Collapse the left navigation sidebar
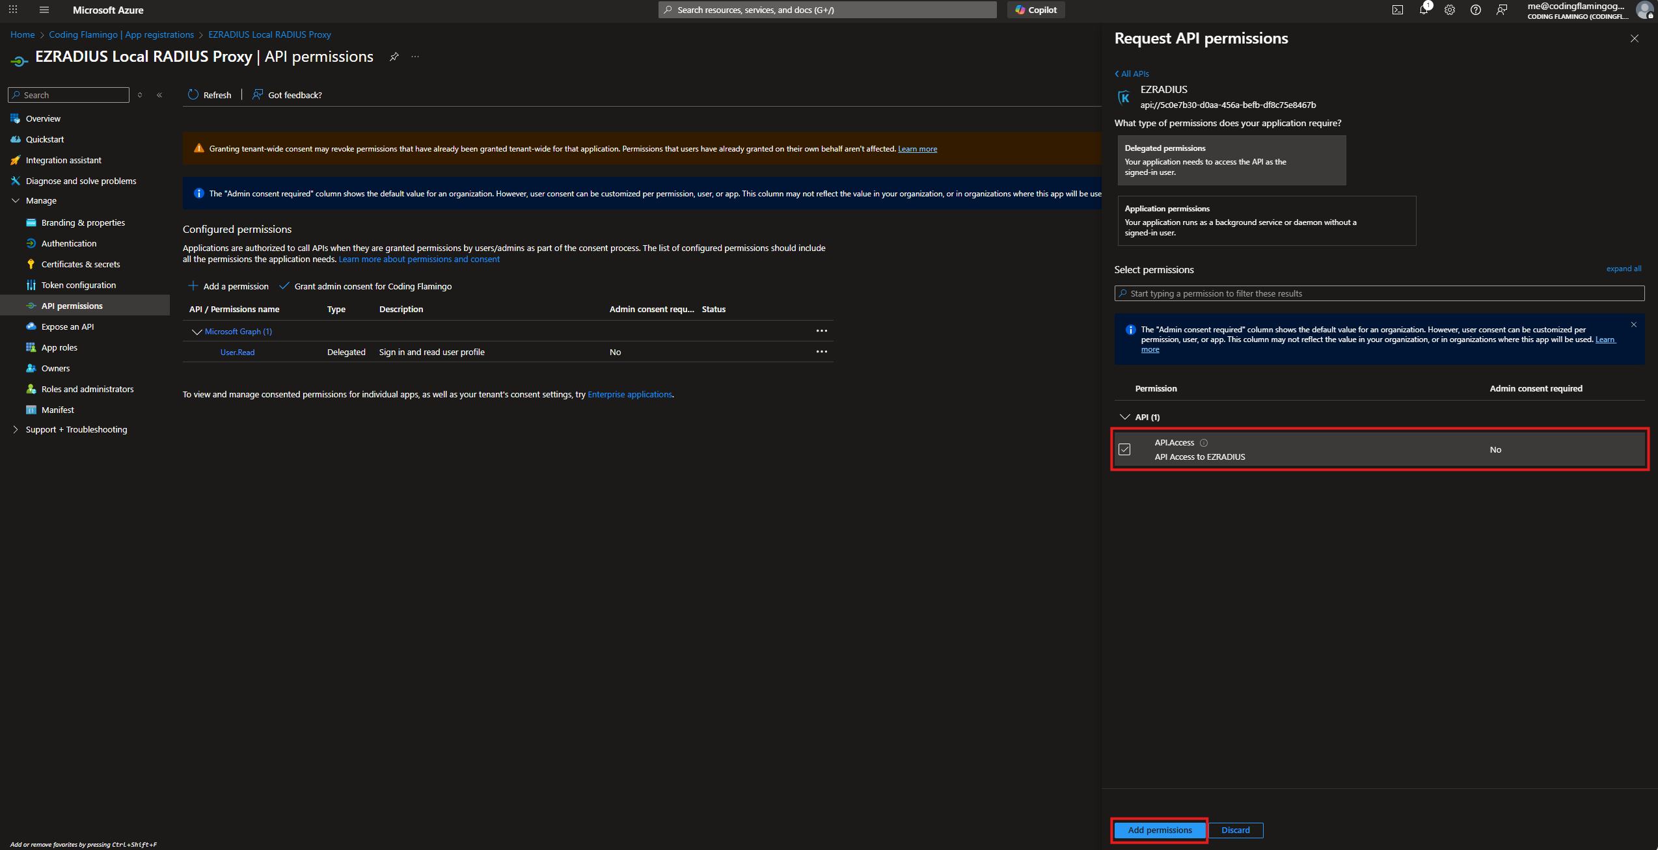The height and width of the screenshot is (850, 1658). click(x=159, y=95)
